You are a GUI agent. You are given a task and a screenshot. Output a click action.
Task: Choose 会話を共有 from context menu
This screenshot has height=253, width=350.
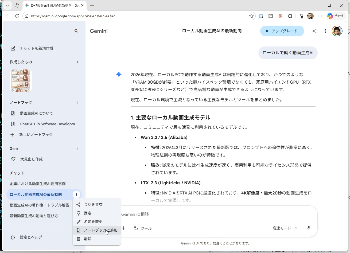click(x=97, y=205)
